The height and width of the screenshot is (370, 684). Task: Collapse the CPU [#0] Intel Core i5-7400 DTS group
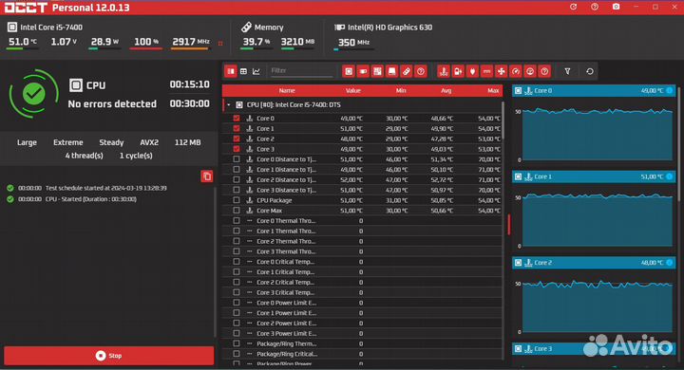229,105
